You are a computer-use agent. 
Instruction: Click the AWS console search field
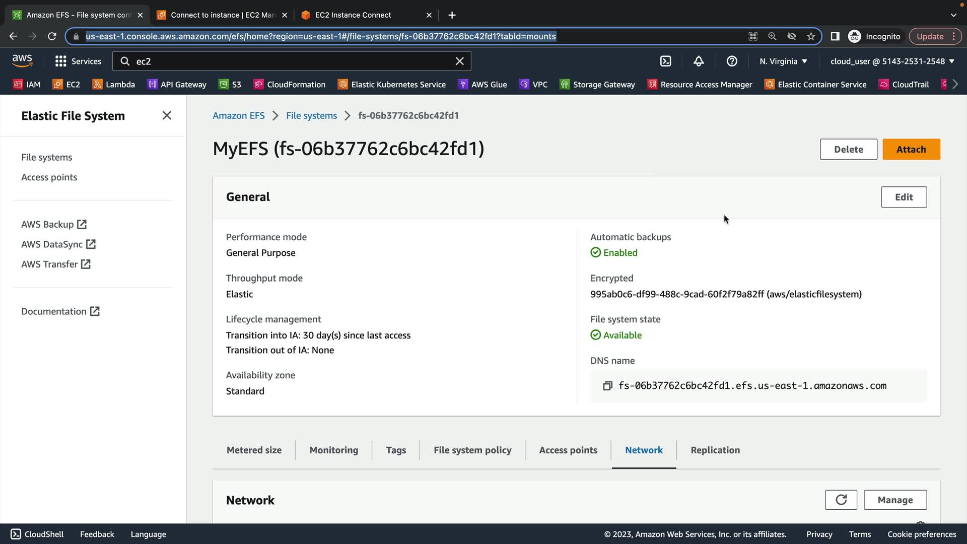pos(292,61)
